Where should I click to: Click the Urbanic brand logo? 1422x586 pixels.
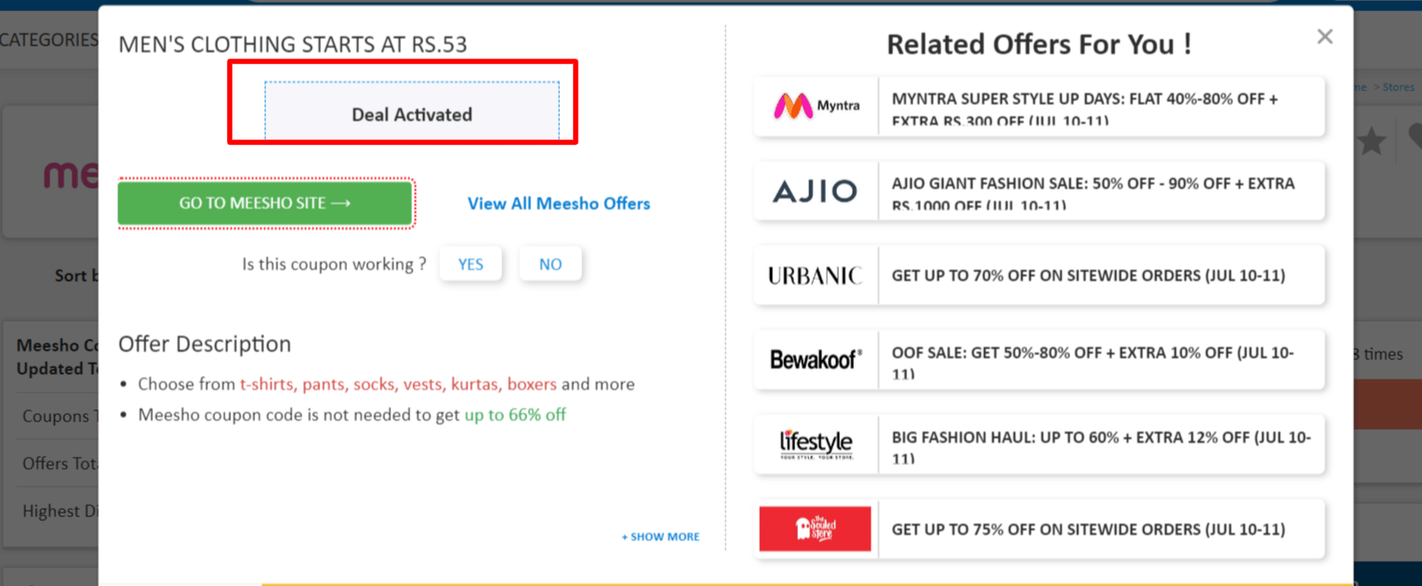[x=814, y=274]
